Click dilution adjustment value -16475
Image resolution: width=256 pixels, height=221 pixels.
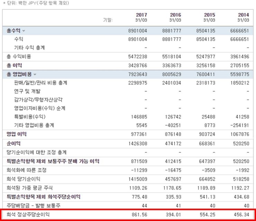tap(173, 170)
